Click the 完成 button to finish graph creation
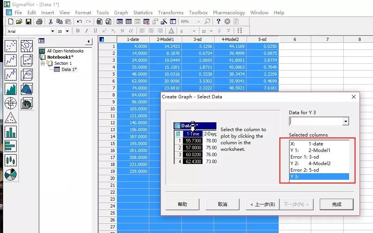This screenshot has width=373, height=233. tap(336, 204)
